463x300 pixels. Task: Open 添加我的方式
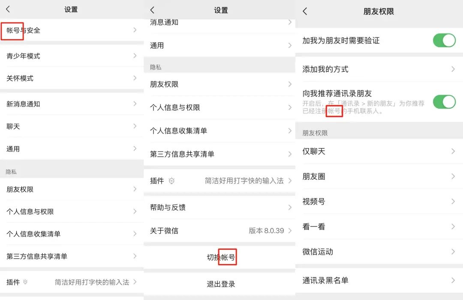point(379,69)
